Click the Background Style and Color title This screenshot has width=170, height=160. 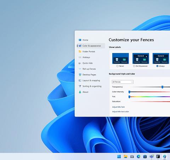coord(122,74)
